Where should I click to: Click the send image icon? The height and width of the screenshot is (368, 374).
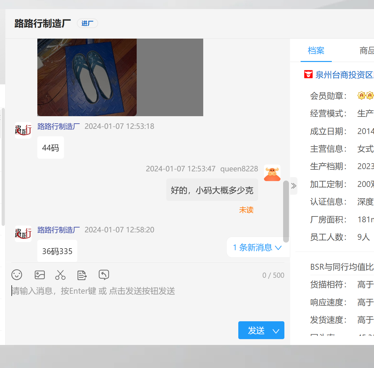click(40, 275)
